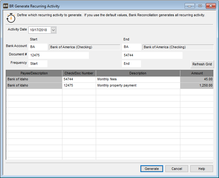Click the Start Bank Account code field

pos(38,47)
